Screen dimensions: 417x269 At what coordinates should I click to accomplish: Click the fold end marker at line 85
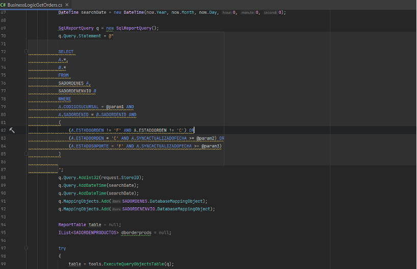coord(26,154)
